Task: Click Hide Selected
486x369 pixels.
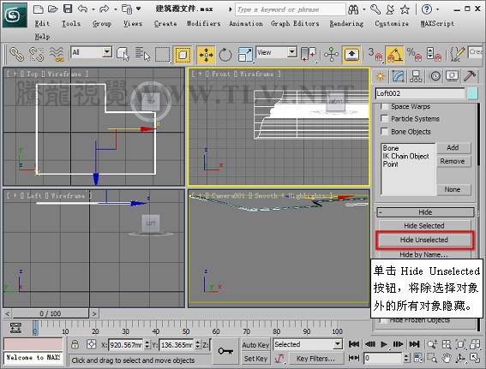Action: 424,226
